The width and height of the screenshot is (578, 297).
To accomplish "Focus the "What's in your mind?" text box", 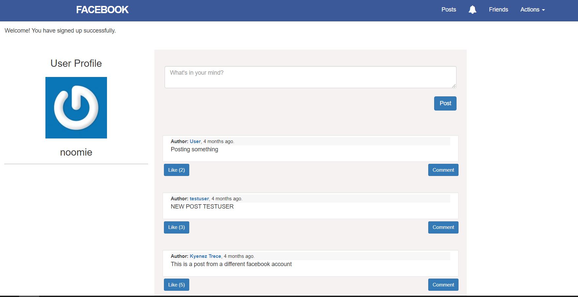I will 310,77.
